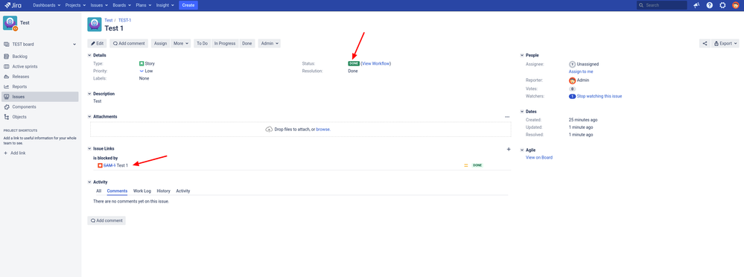Open the Projects menu
The image size is (744, 277).
(x=75, y=5)
